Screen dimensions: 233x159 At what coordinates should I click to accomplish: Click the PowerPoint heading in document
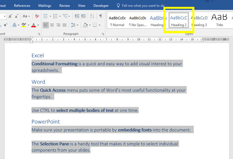click(x=46, y=122)
